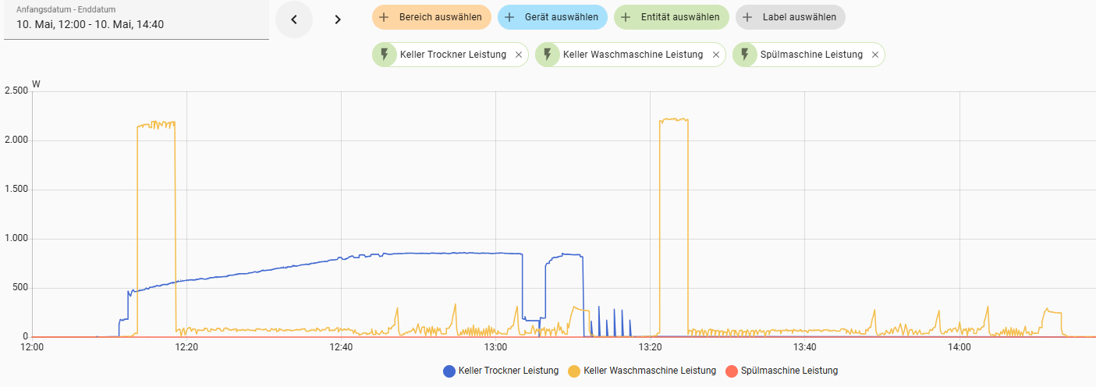This screenshot has height=387, width=1096.
Task: Toggle Keller Trockner Leistung legend series
Action: pos(501,371)
